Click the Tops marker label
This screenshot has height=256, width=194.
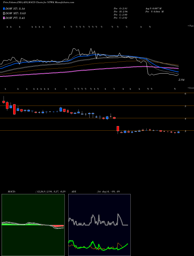click(x=191, y=26)
